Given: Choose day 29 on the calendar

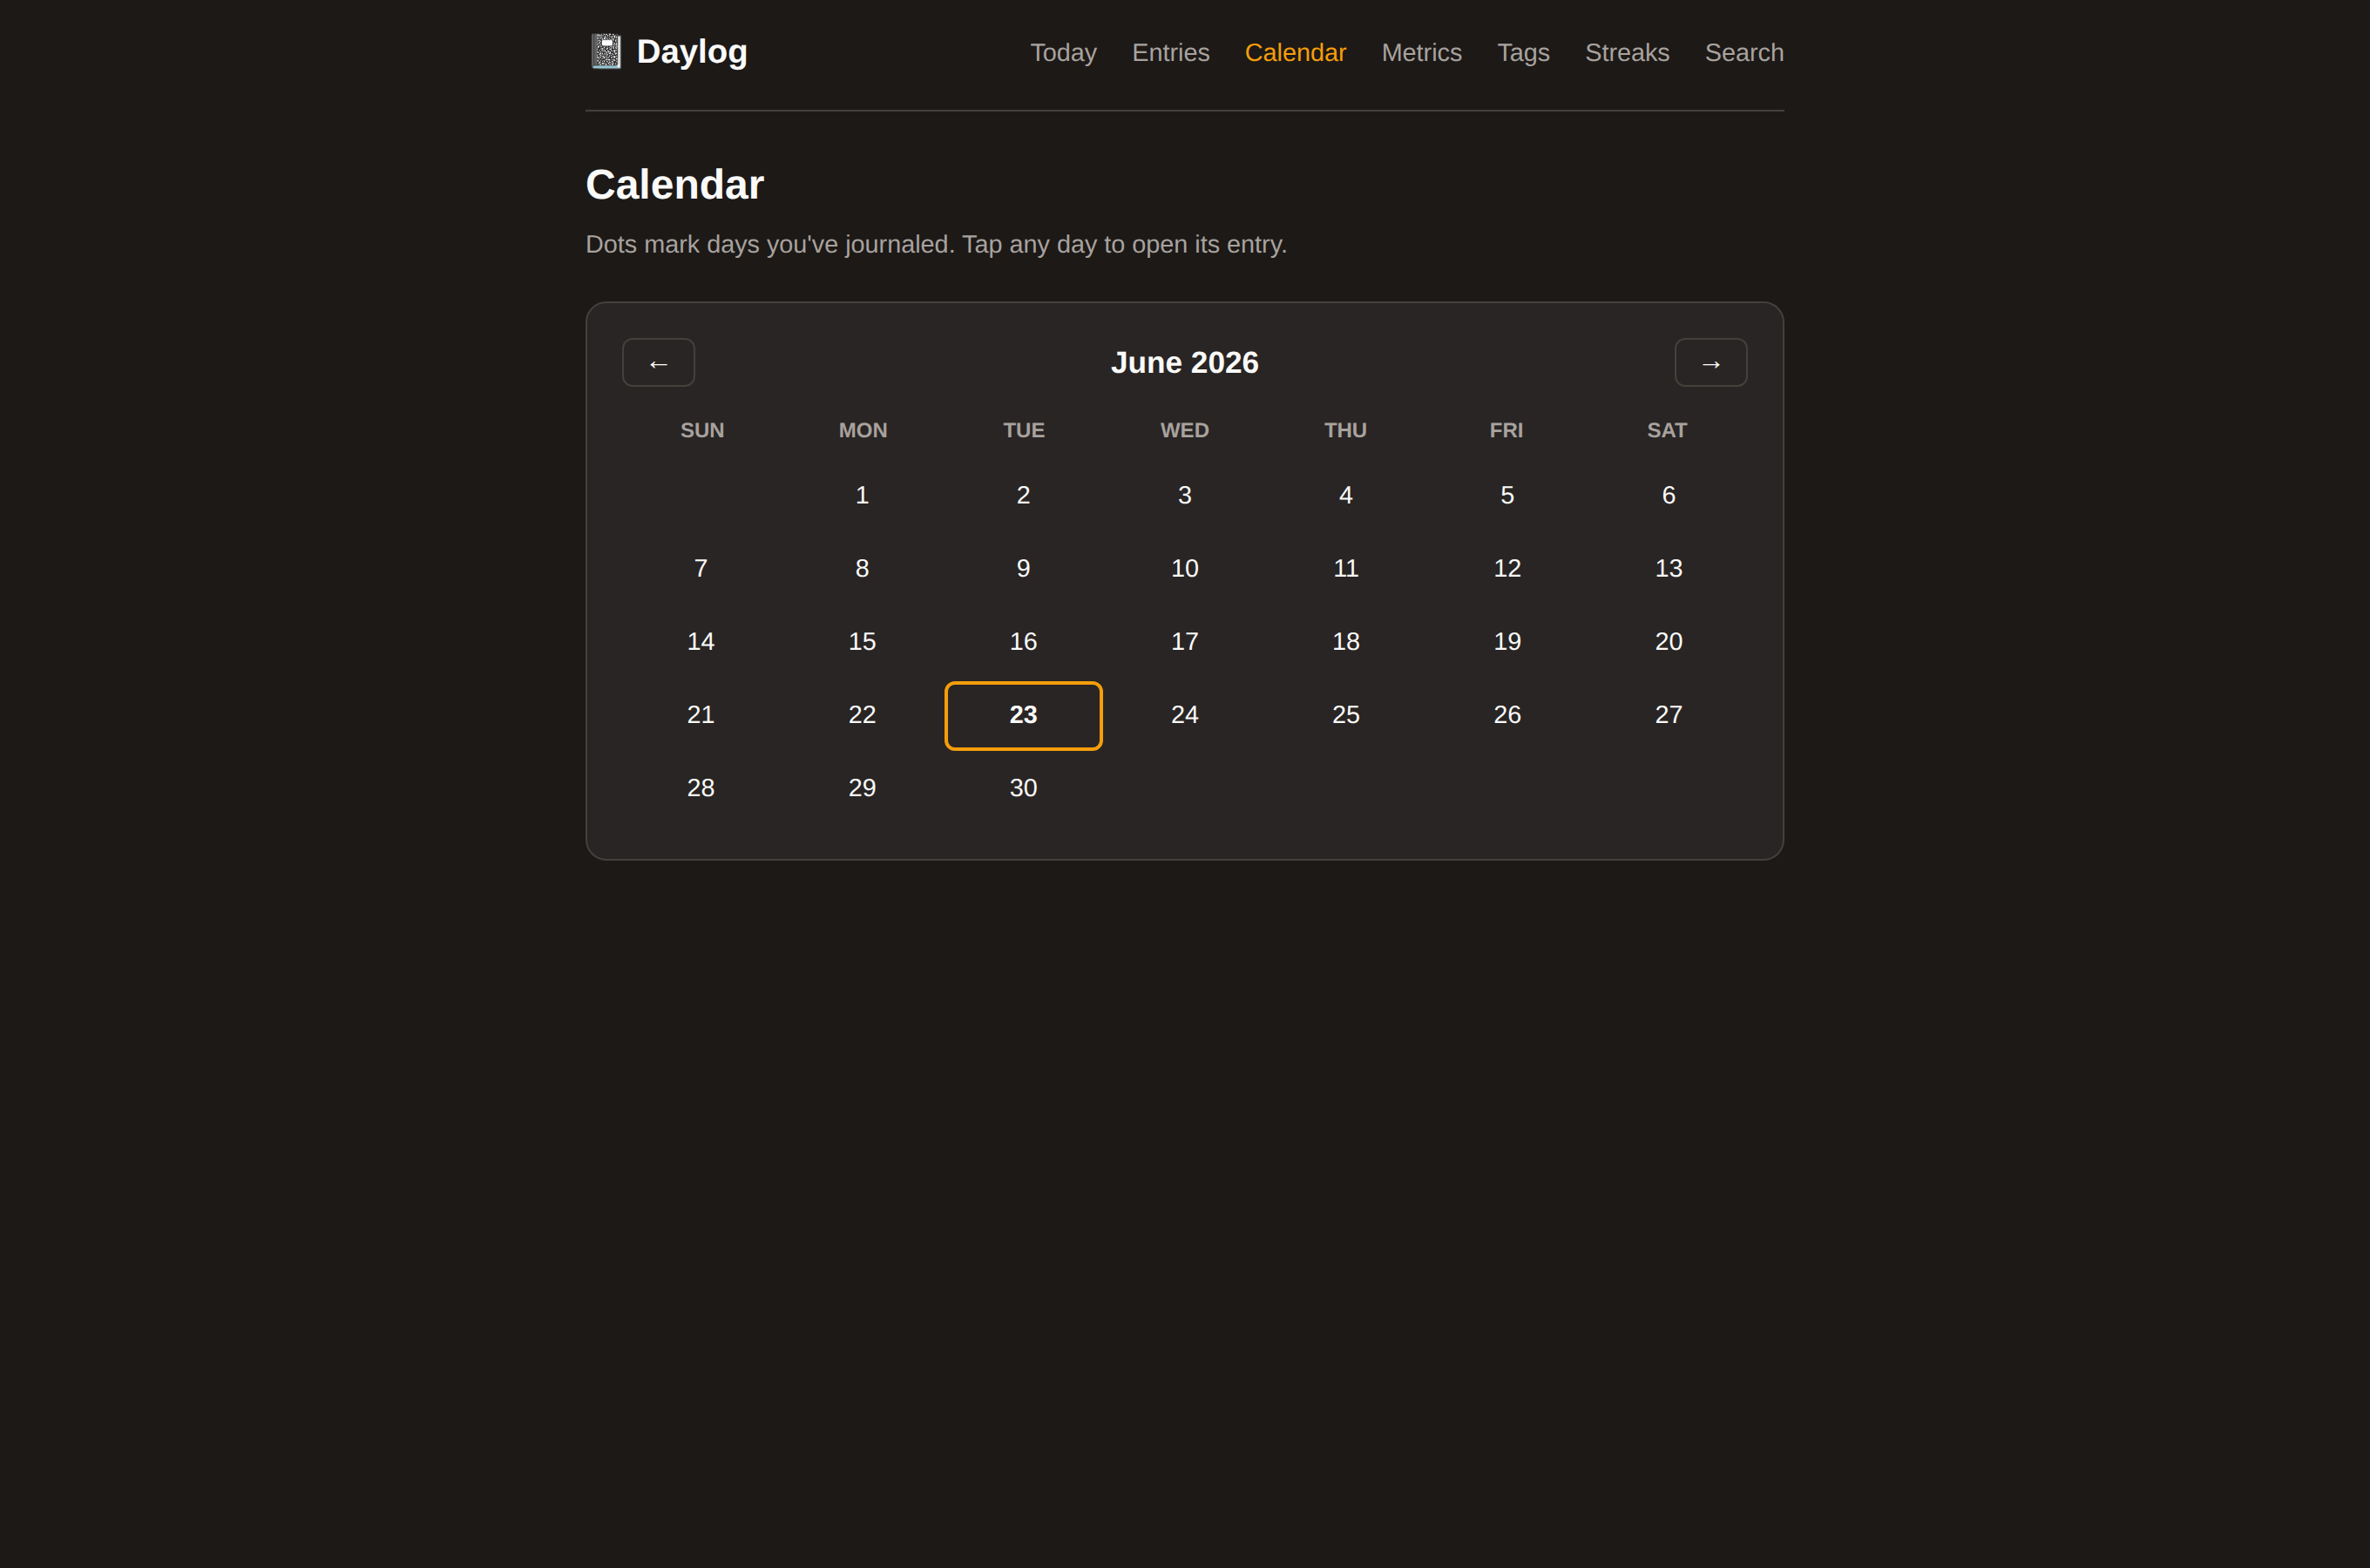Looking at the screenshot, I should tap(862, 788).
